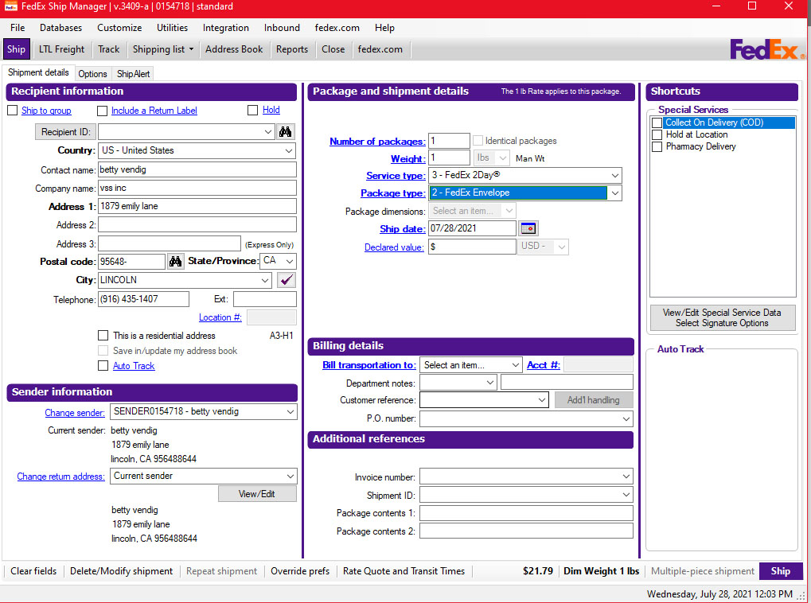Open the Shipment ID dropdown
This screenshot has width=811, height=603.
(x=626, y=495)
